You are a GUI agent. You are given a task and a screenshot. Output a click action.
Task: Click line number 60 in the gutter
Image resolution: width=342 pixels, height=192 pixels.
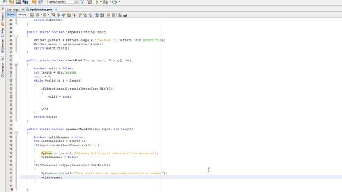pyautogui.click(x=11, y=89)
